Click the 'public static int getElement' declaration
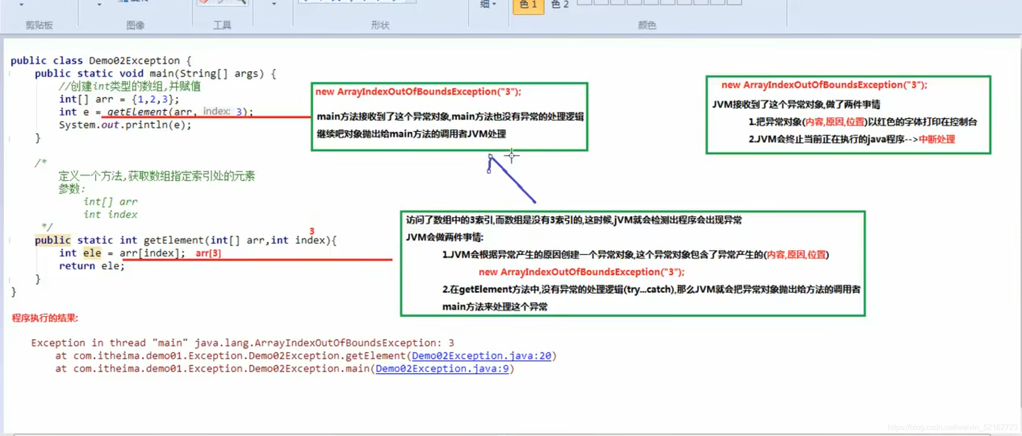 [x=186, y=240]
